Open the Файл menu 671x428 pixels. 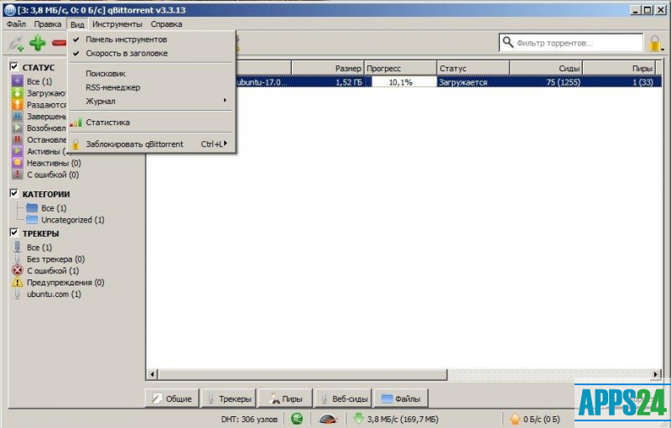tap(16, 24)
